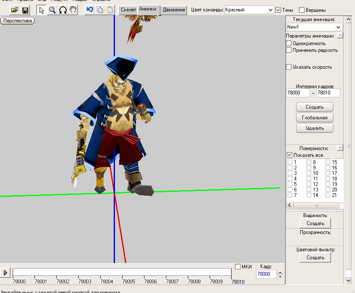Collapse the Параметры анимации section
The image size is (355, 293).
click(x=340, y=36)
